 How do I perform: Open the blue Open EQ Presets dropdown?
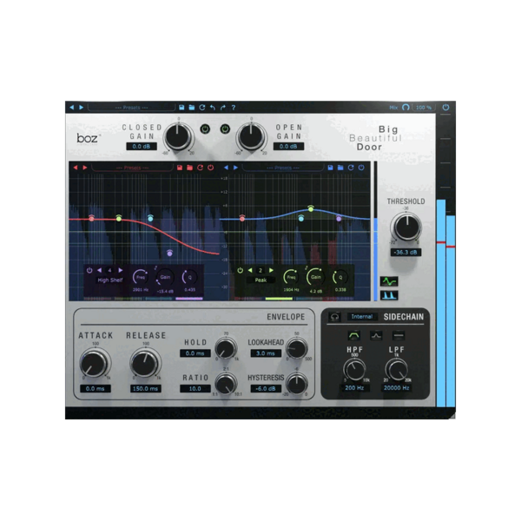coord(283,168)
